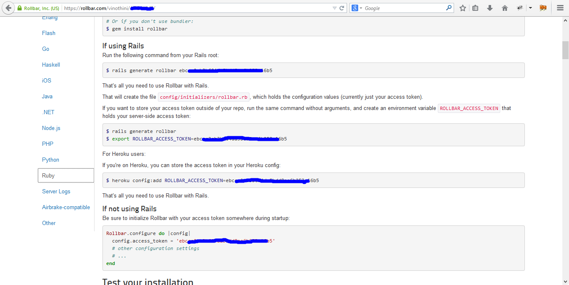Screen dimensions: 569x285
Task: Choose .NET from the sidebar list
Action: (48, 112)
